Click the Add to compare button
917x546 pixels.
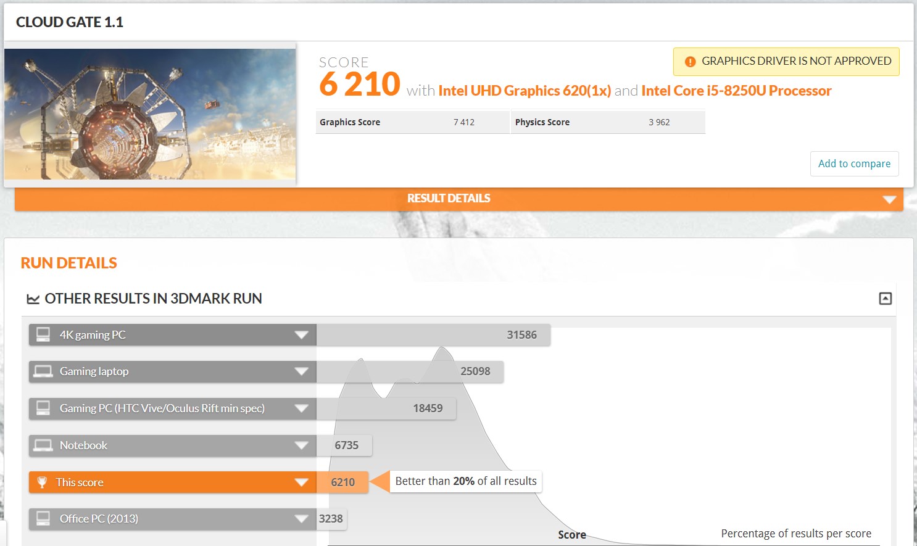854,163
